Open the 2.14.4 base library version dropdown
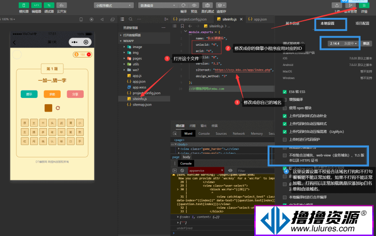 (343, 43)
